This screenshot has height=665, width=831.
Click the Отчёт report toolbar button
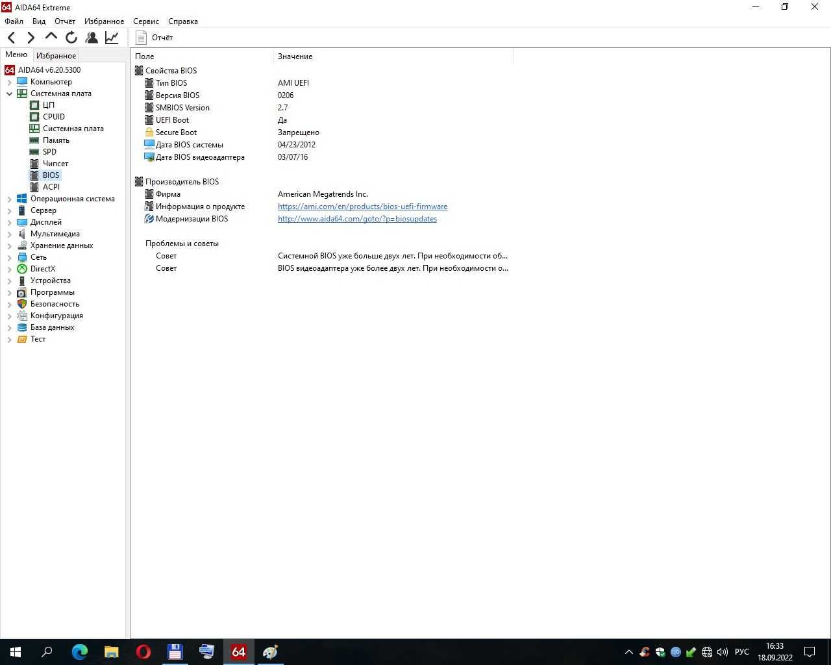point(155,38)
